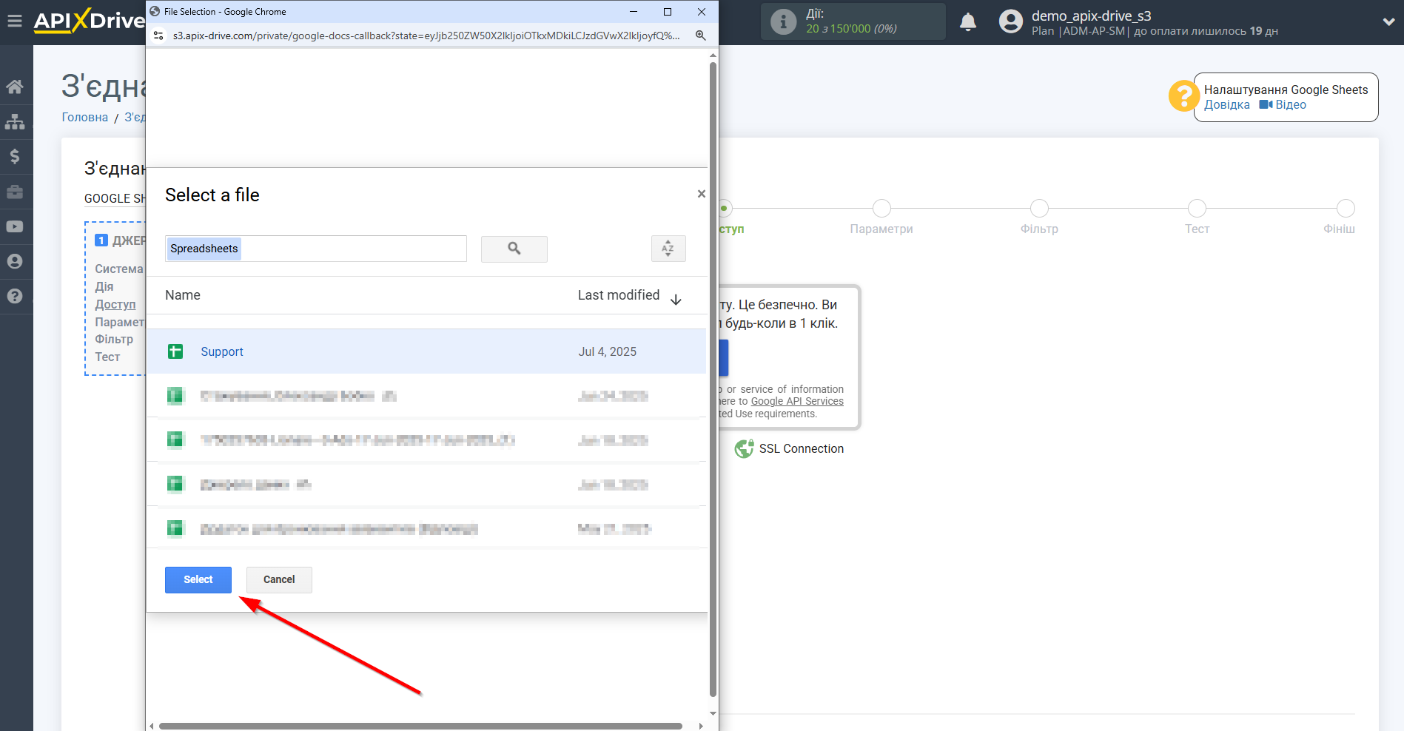Click the SSL Connection globe icon

click(x=744, y=448)
